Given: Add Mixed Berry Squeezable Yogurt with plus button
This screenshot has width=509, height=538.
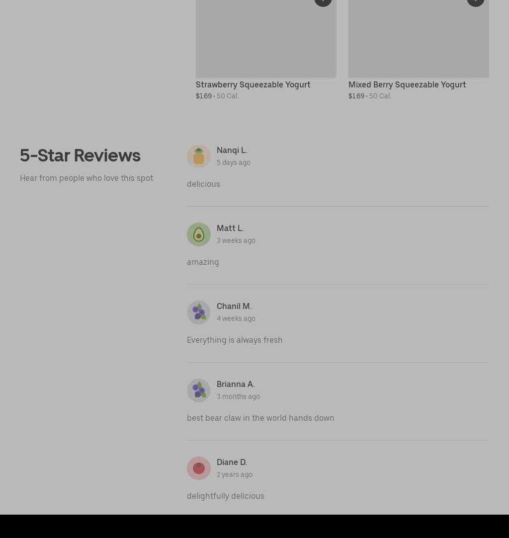Looking at the screenshot, I should [x=476, y=1].
